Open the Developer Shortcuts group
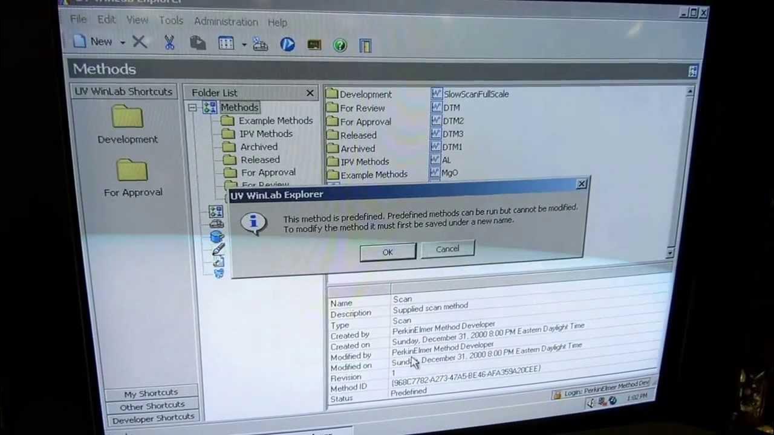Image resolution: width=774 pixels, height=435 pixels. [x=153, y=417]
